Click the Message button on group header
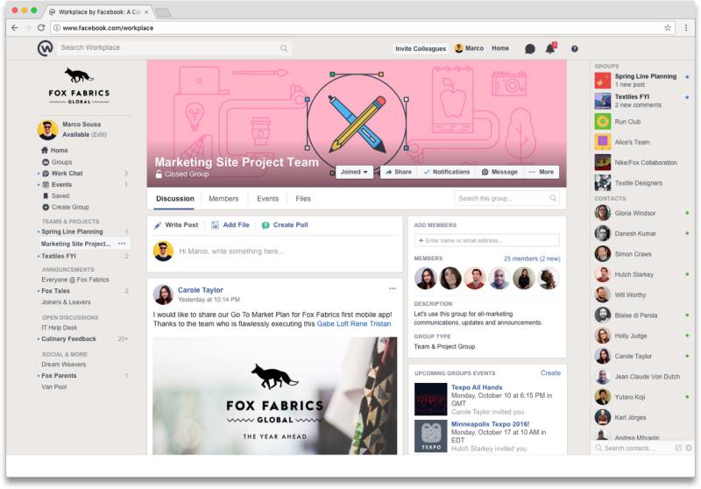The height and width of the screenshot is (489, 701). tap(499, 172)
